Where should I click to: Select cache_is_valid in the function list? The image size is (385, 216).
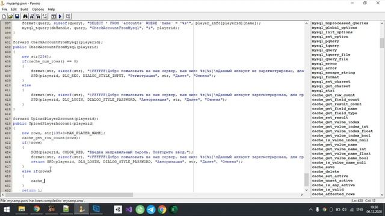pos(327,190)
